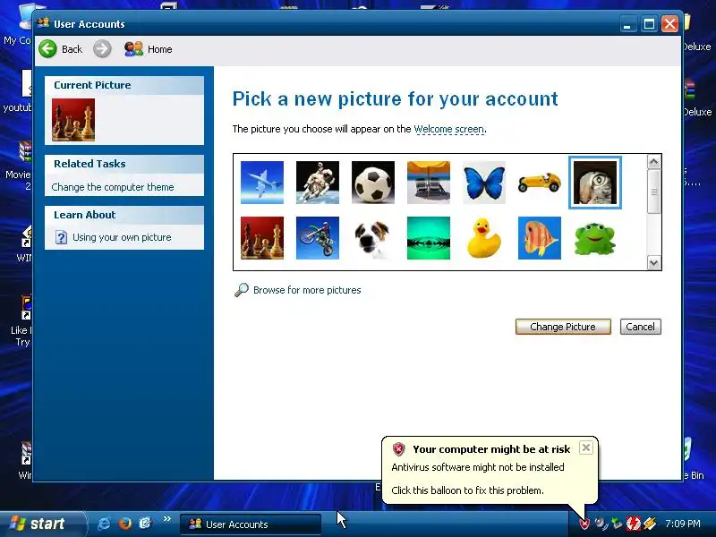716x537 pixels.
Task: Click picture list scroll up arrow
Action: pyautogui.click(x=654, y=162)
